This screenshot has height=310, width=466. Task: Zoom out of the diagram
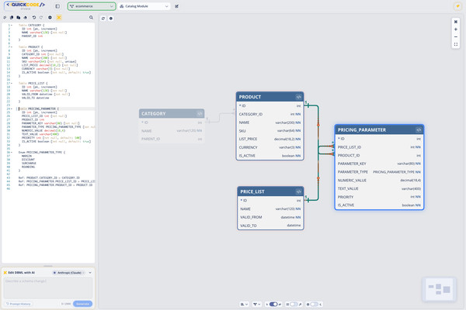pos(456,36)
